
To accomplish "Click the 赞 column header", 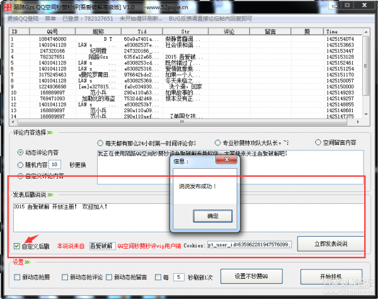I will click(x=307, y=31).
